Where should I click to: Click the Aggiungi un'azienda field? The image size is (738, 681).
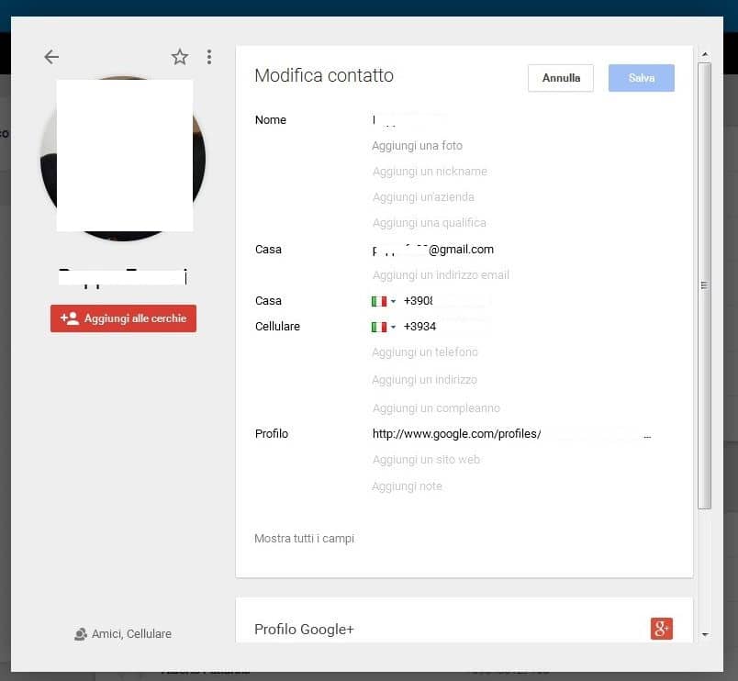(x=423, y=197)
